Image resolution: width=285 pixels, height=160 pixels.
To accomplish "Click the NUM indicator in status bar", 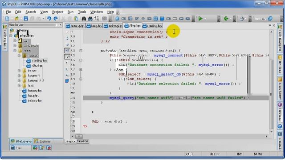I will tap(258, 154).
